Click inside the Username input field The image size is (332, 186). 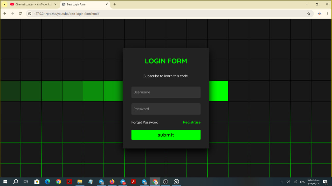[166, 92]
